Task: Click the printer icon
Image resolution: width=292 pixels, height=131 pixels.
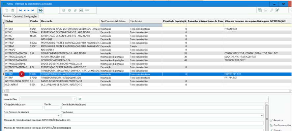Action: coord(64,11)
